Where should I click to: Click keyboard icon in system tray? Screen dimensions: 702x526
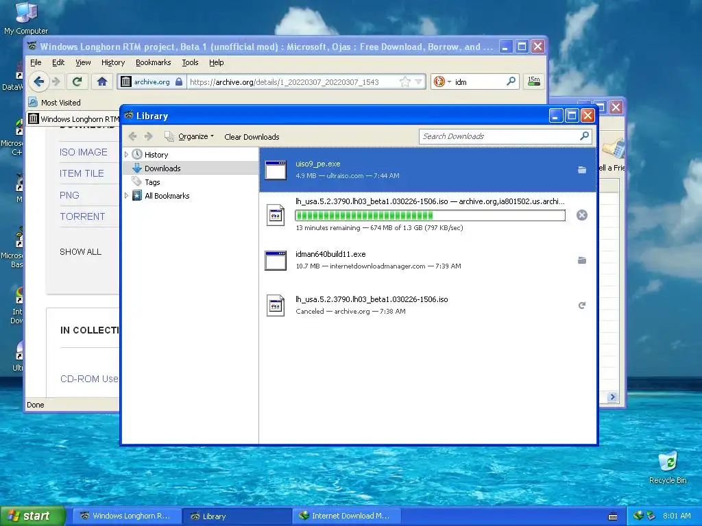pos(613,516)
